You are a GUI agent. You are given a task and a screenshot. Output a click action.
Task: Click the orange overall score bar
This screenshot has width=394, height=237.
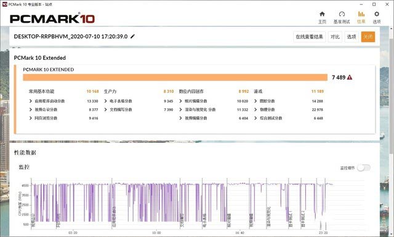(175, 78)
